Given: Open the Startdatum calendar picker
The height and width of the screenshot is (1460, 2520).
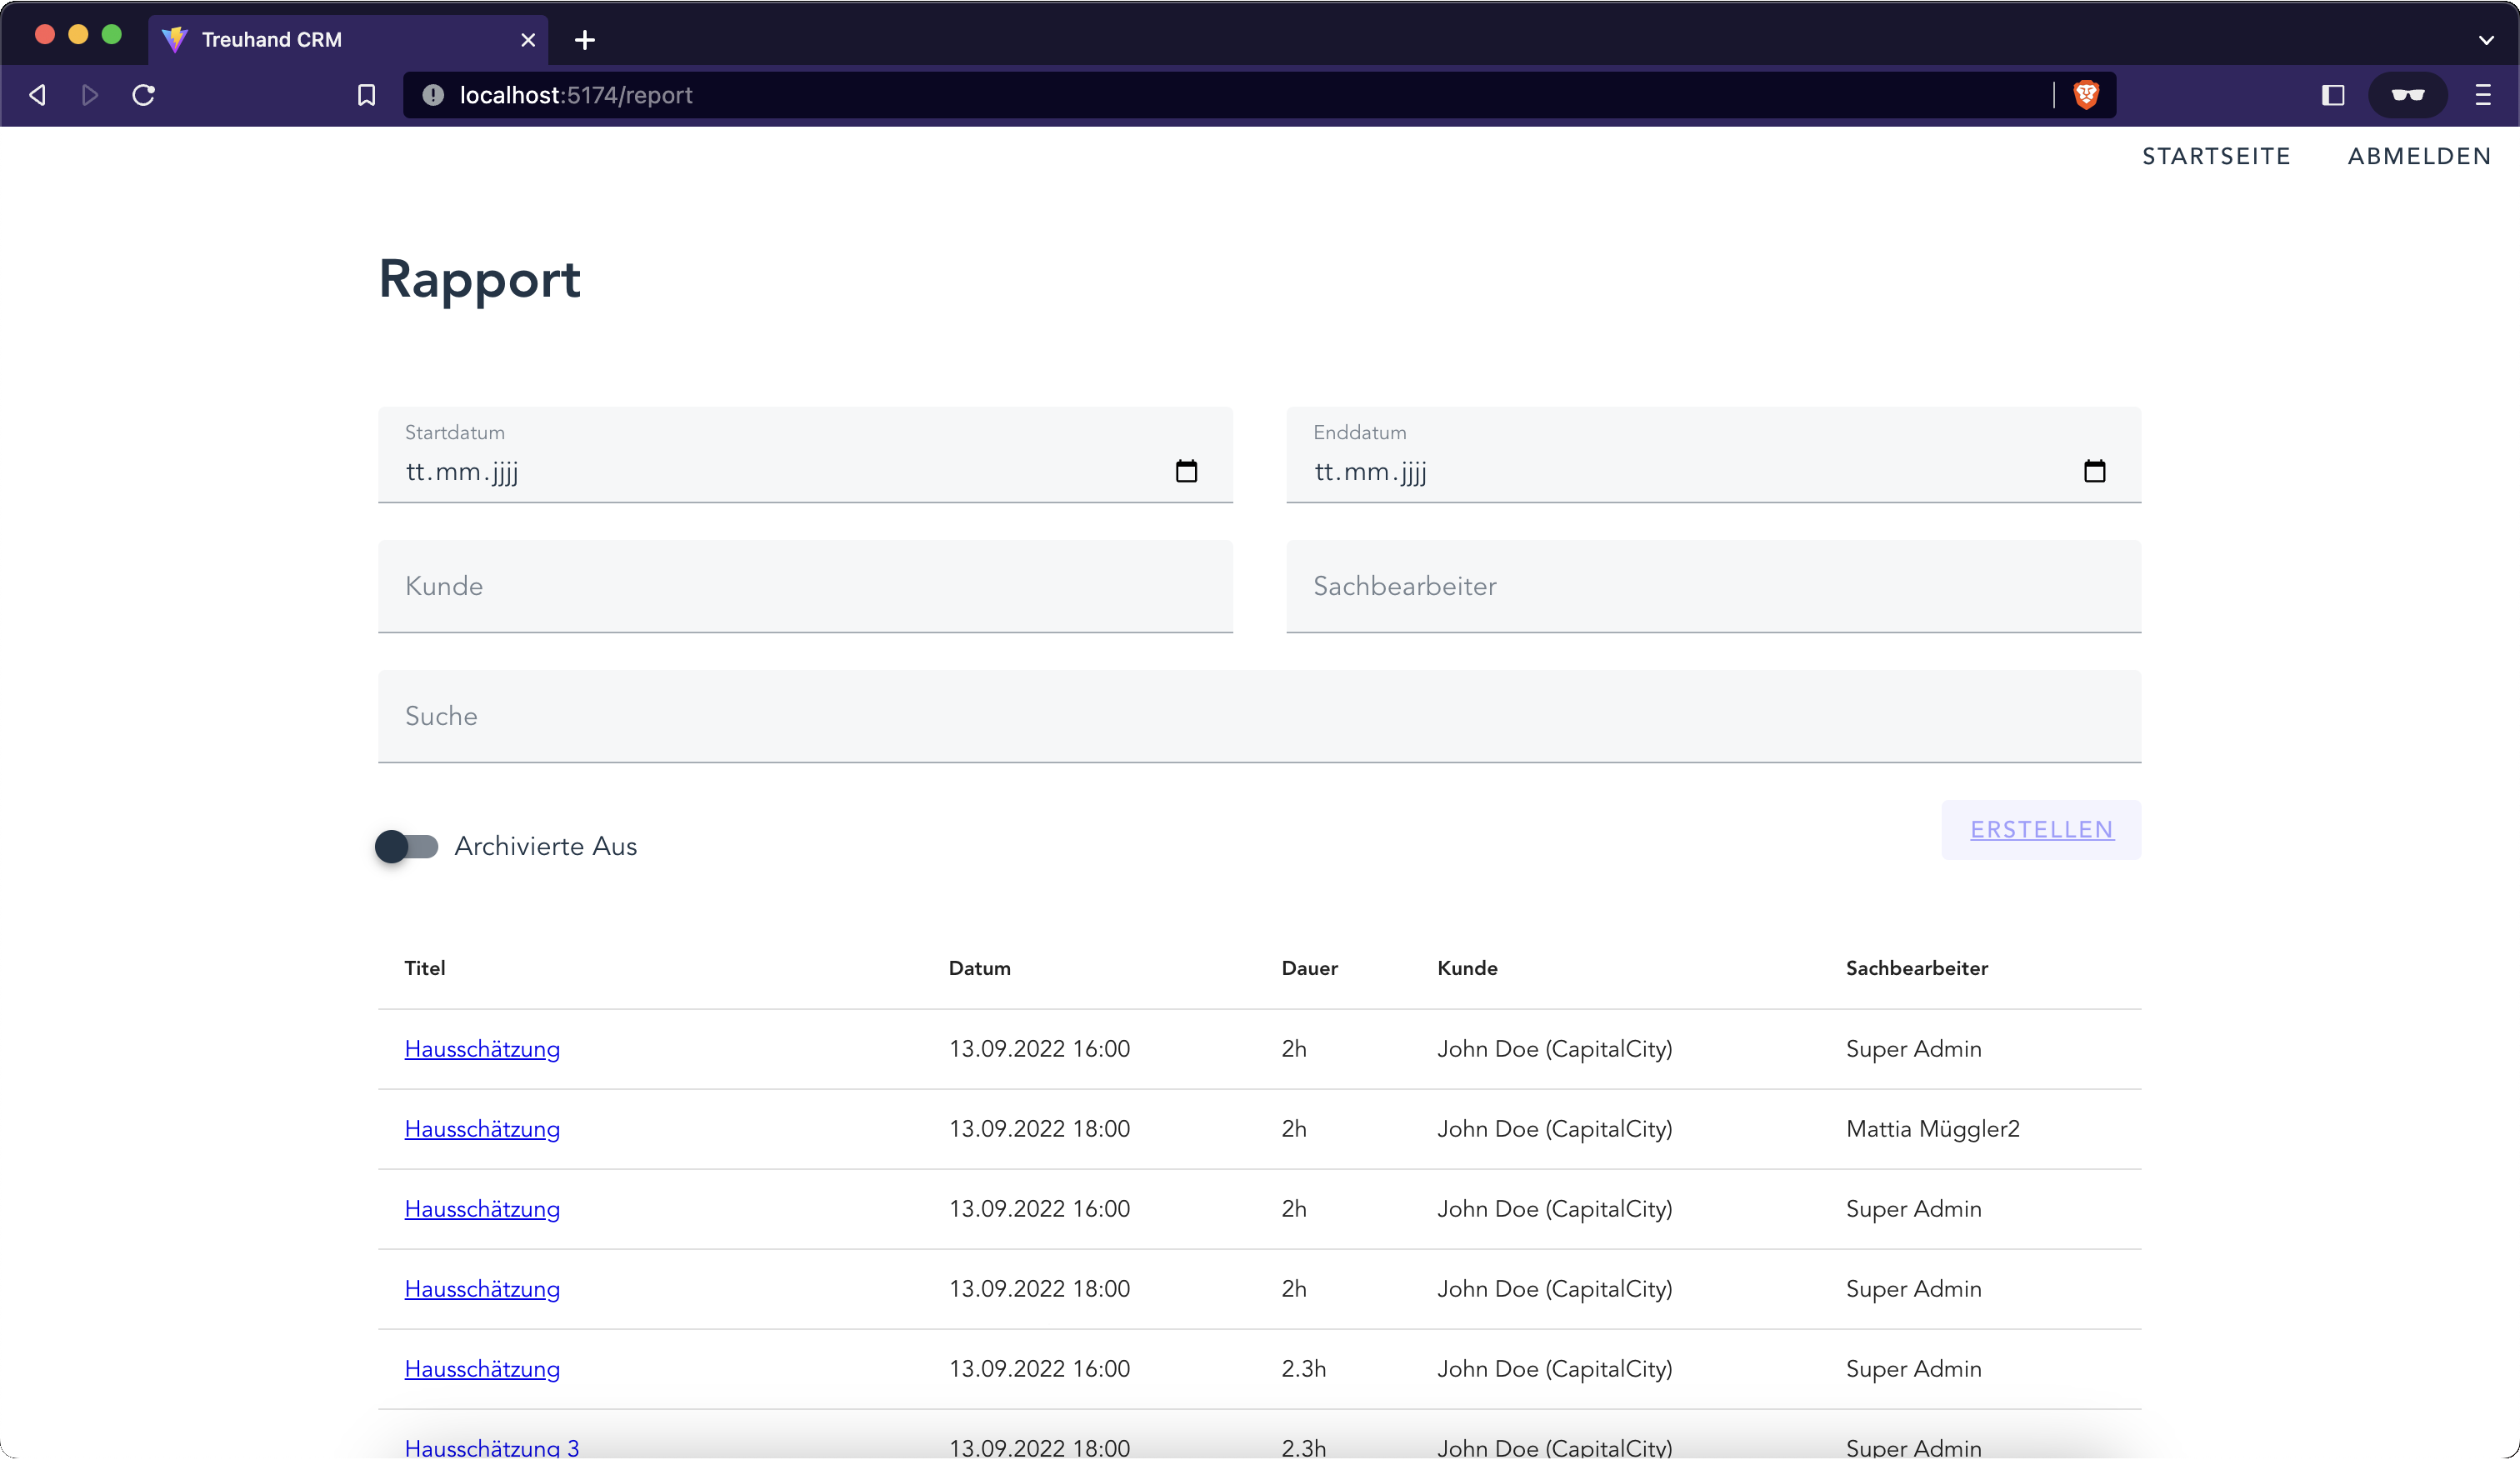Looking at the screenshot, I should point(1186,471).
